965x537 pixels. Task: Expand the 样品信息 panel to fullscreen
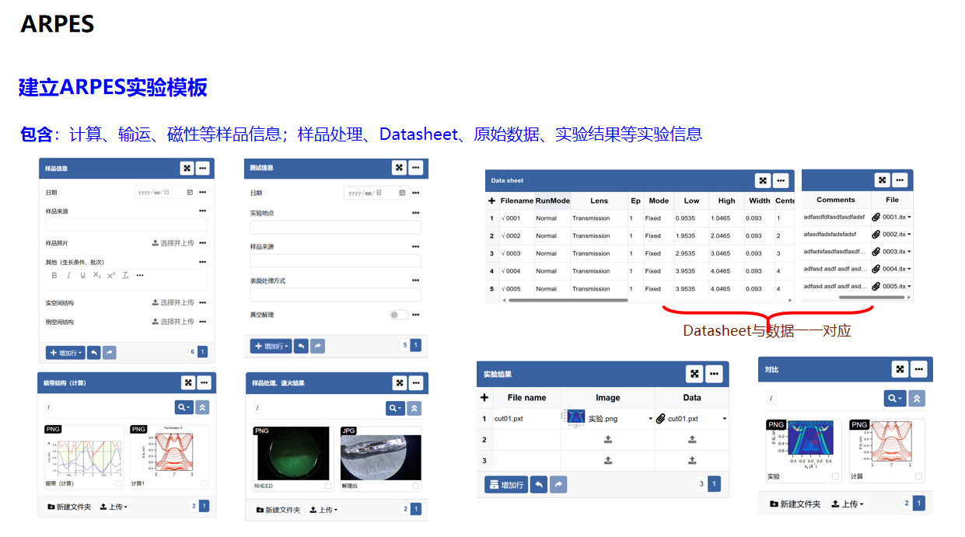point(187,168)
